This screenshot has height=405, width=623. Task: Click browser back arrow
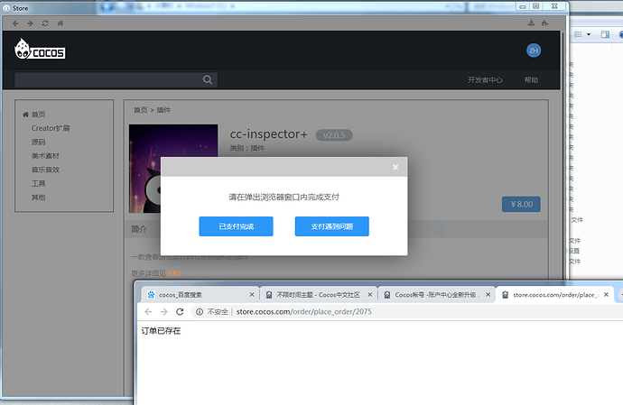click(x=148, y=312)
